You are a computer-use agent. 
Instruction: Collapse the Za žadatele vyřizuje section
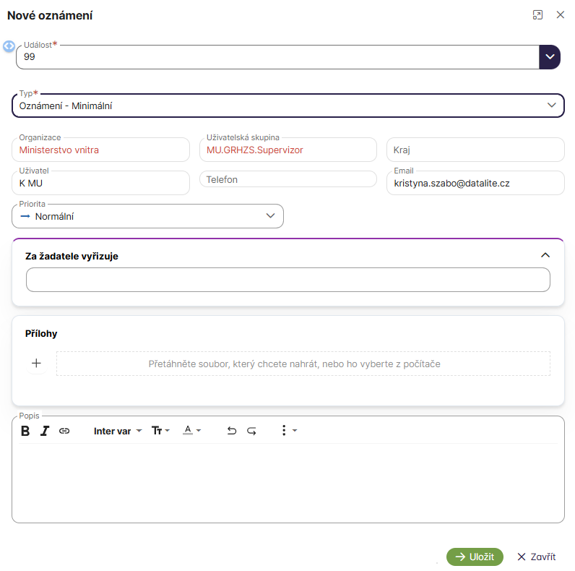tap(545, 255)
